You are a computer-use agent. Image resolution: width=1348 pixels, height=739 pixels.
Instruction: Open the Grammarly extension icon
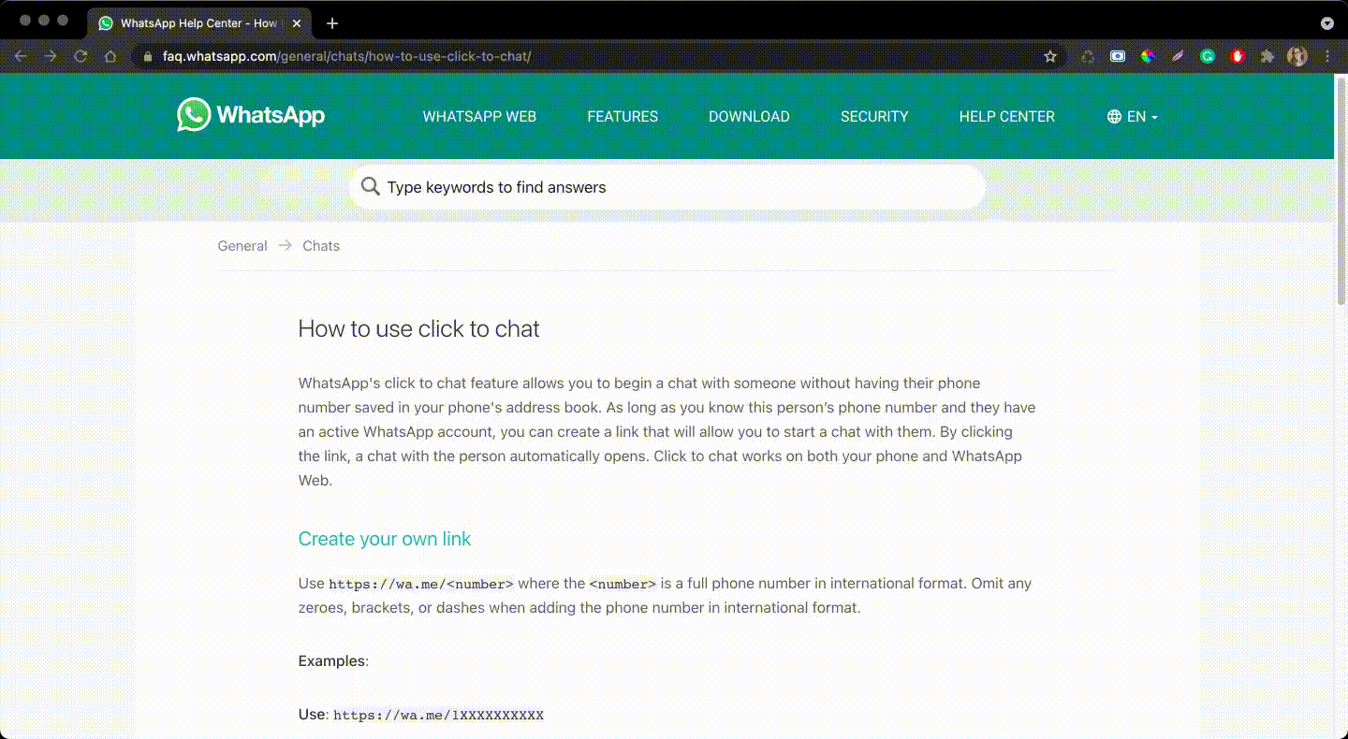(1208, 55)
